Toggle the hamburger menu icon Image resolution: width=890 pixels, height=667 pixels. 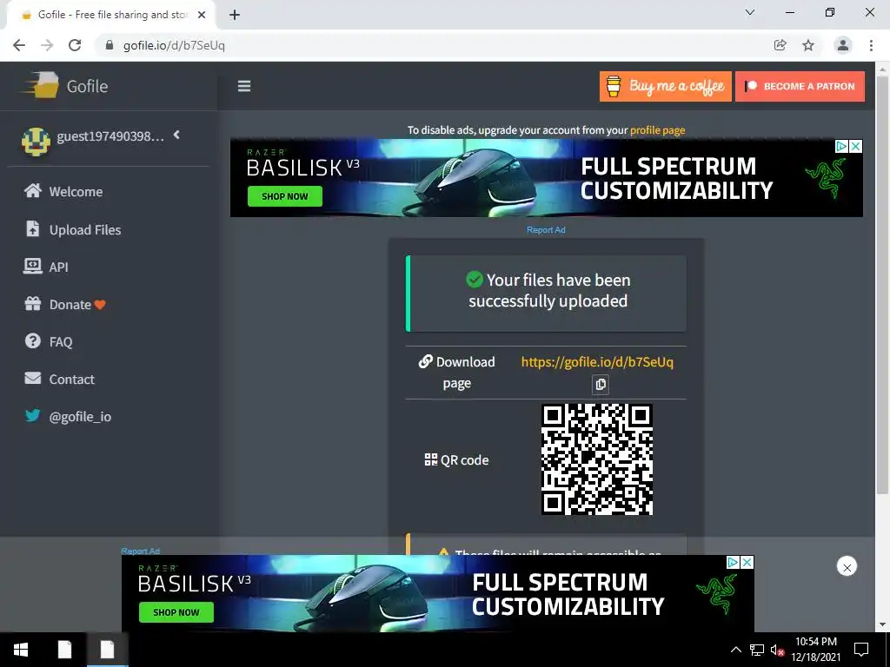tap(244, 86)
